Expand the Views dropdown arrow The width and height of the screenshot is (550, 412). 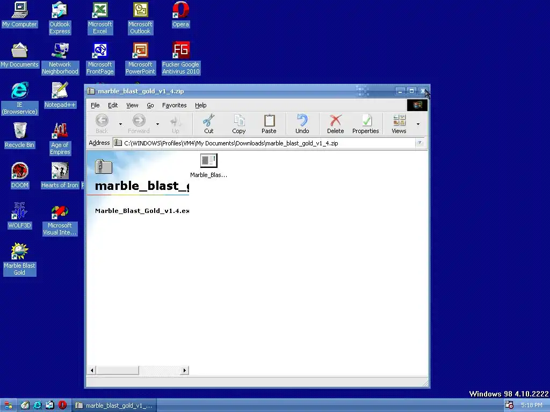point(418,124)
